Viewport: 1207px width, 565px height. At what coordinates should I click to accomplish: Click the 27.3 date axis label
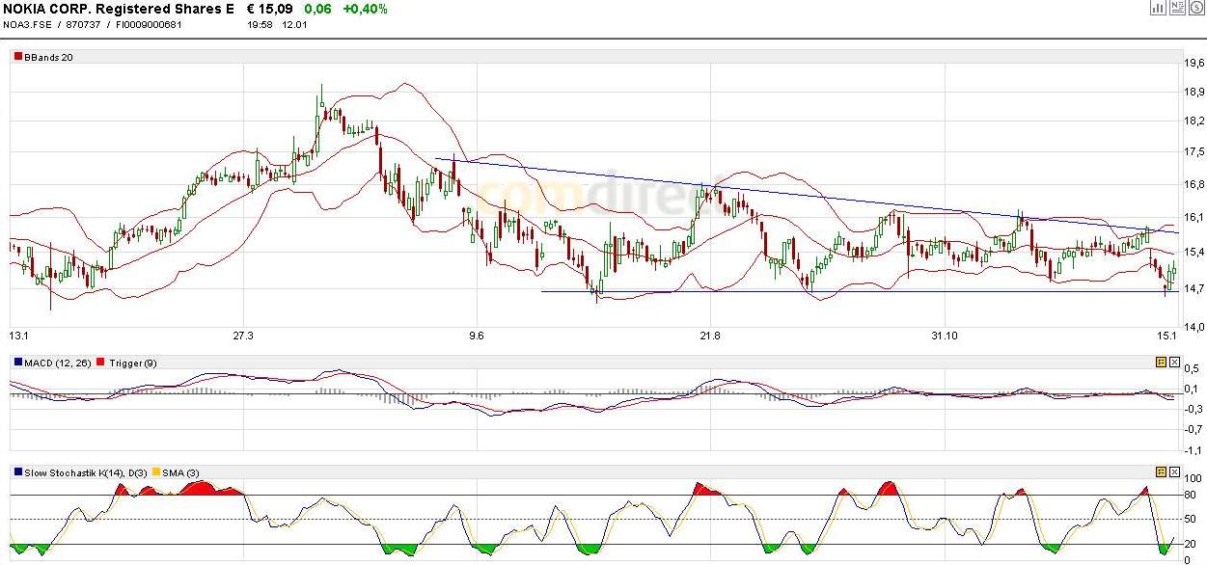[x=243, y=336]
